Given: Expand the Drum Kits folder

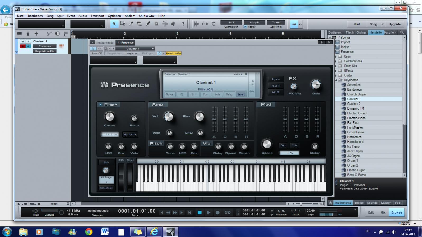Looking at the screenshot, I should 336,66.
